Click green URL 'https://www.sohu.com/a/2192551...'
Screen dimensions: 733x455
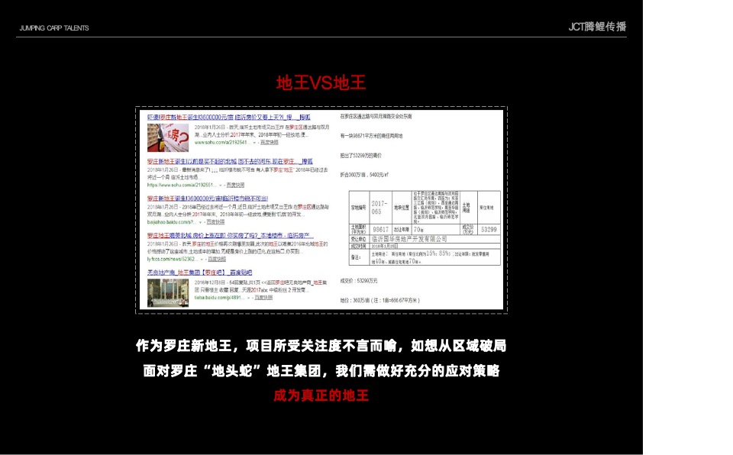(182, 185)
